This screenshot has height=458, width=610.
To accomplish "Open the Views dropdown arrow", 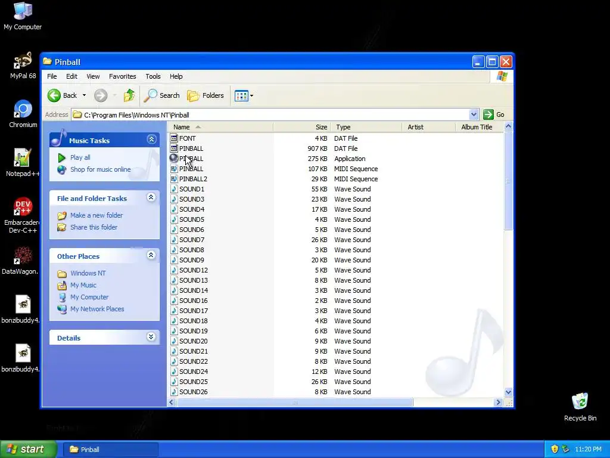I will point(252,95).
